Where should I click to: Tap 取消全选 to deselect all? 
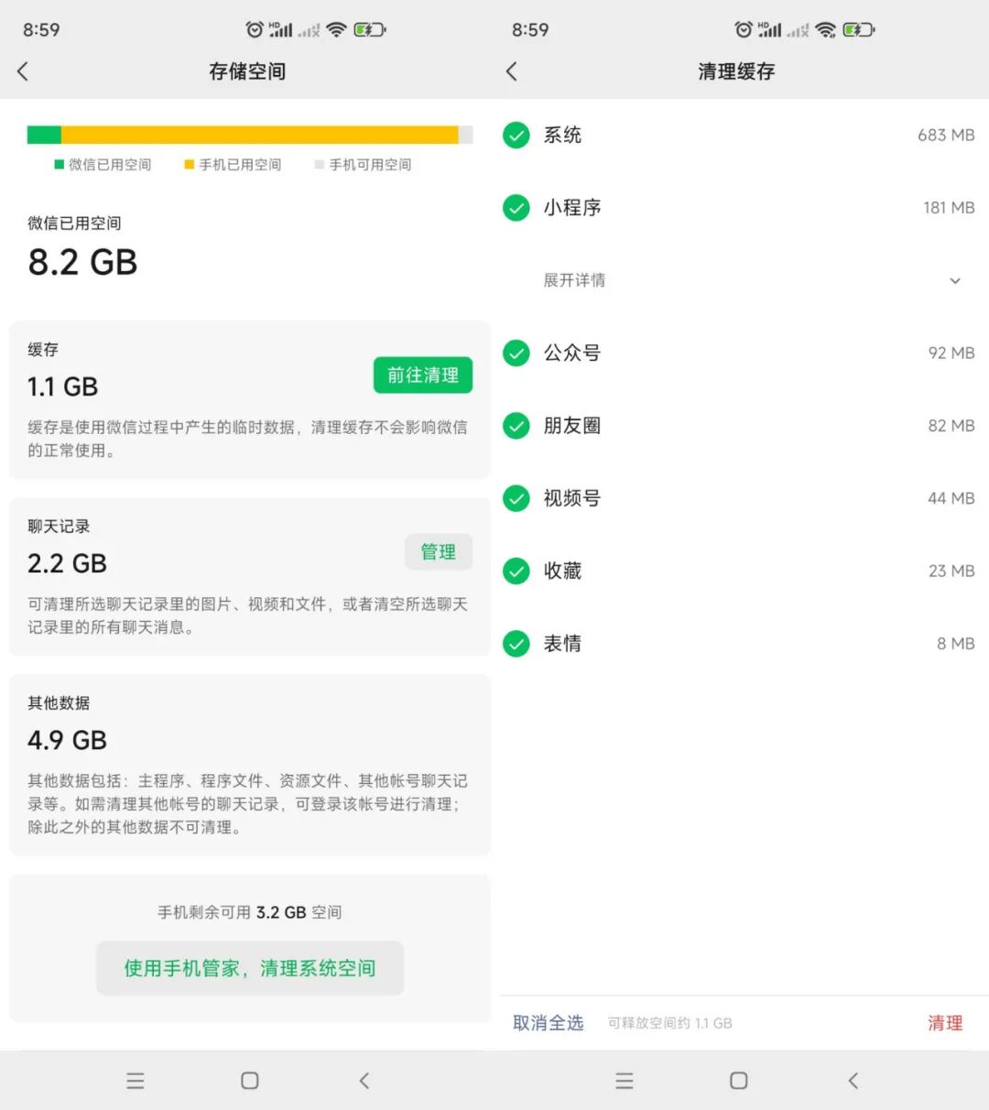(548, 1023)
